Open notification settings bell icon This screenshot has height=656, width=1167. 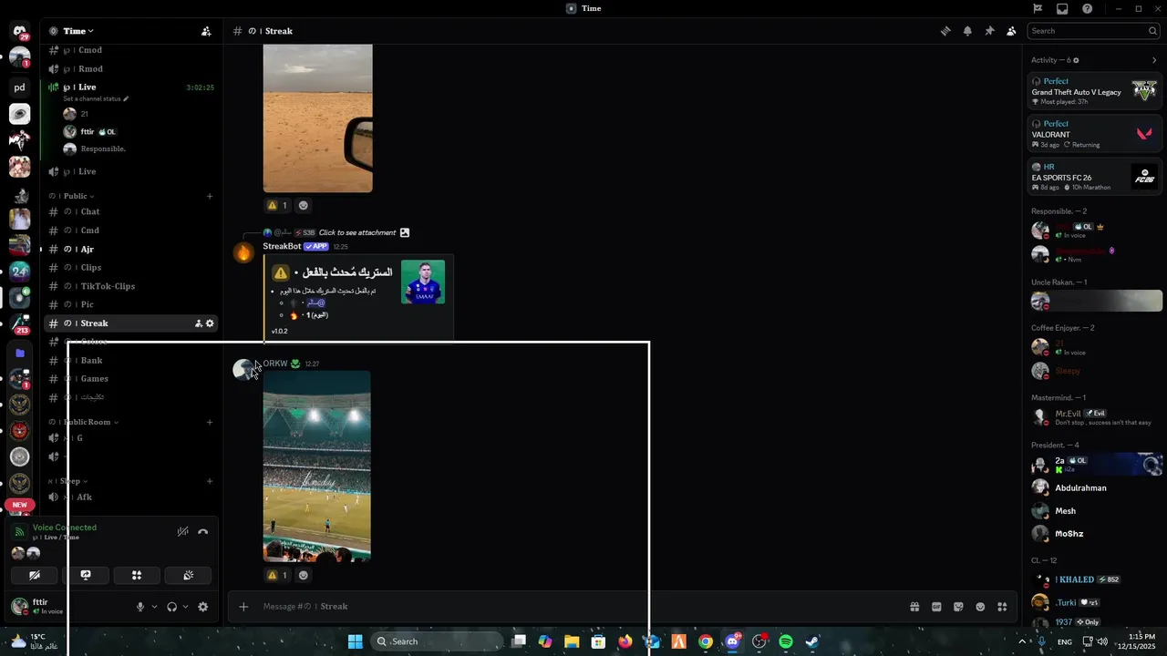(x=967, y=31)
